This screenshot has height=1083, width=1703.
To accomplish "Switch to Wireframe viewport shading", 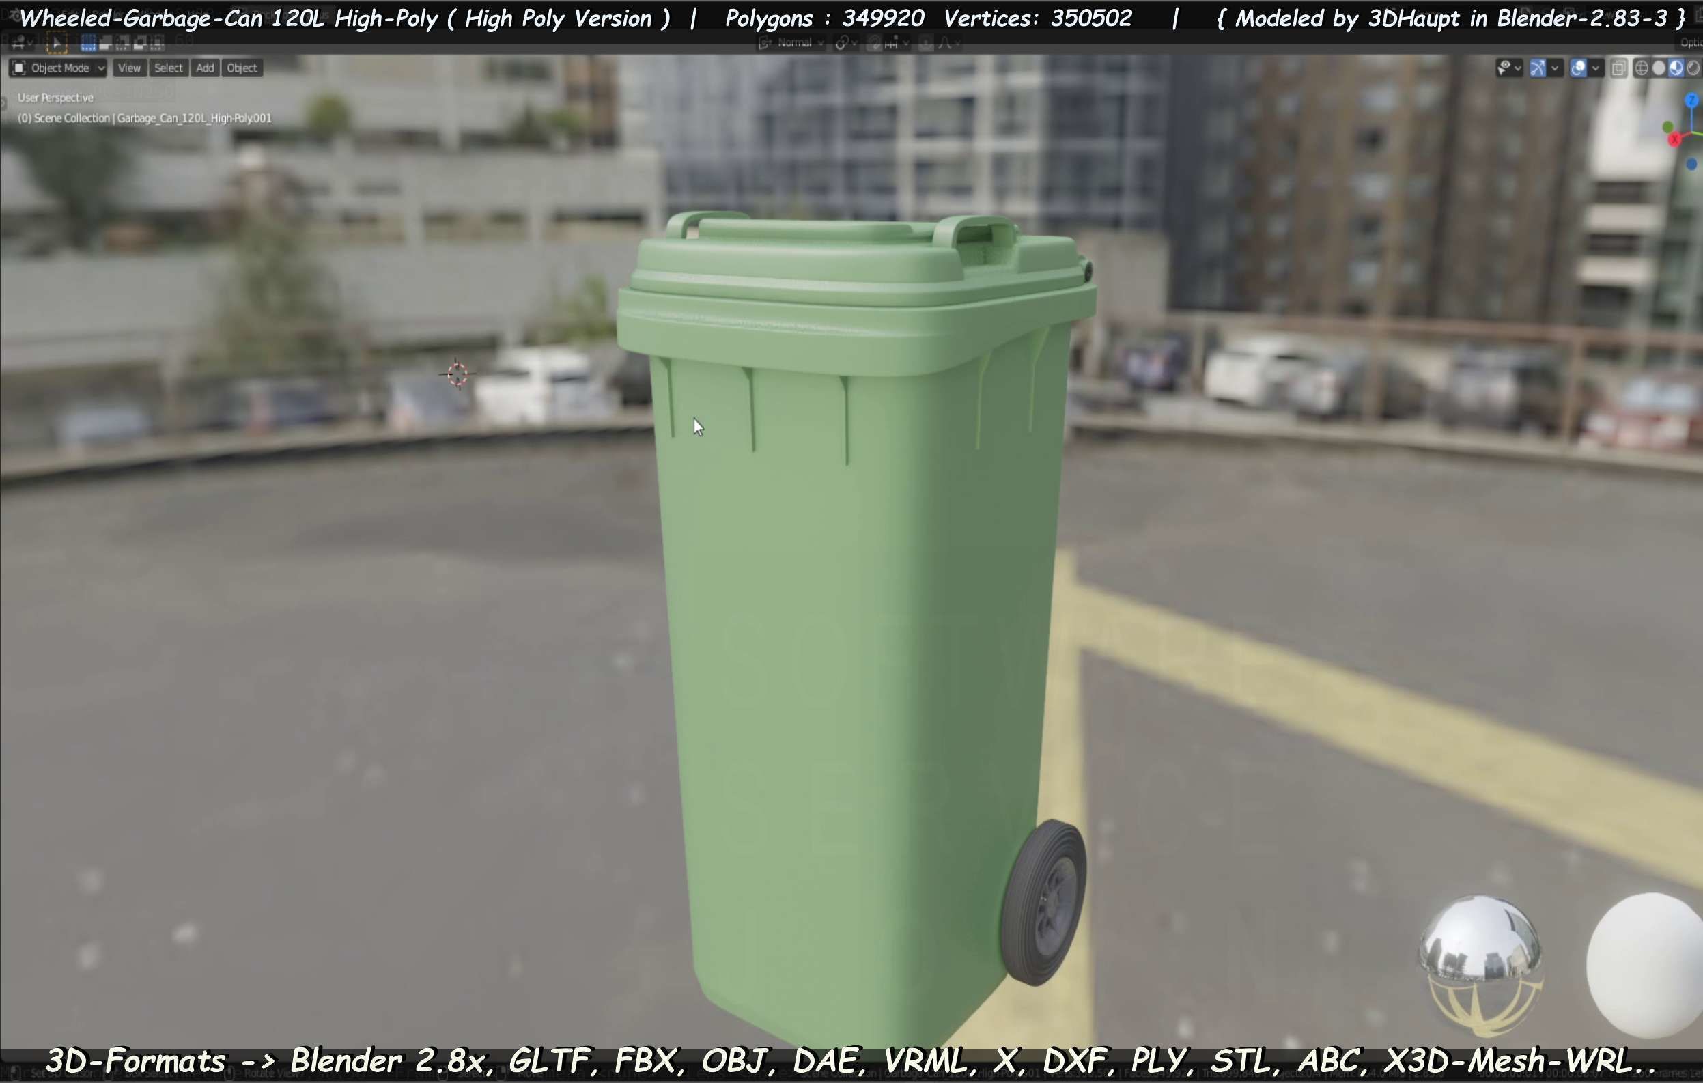I will point(1642,68).
